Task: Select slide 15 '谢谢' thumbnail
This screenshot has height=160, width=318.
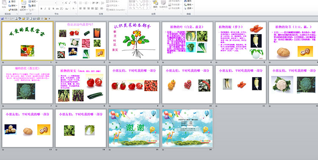Action: pos(134,128)
